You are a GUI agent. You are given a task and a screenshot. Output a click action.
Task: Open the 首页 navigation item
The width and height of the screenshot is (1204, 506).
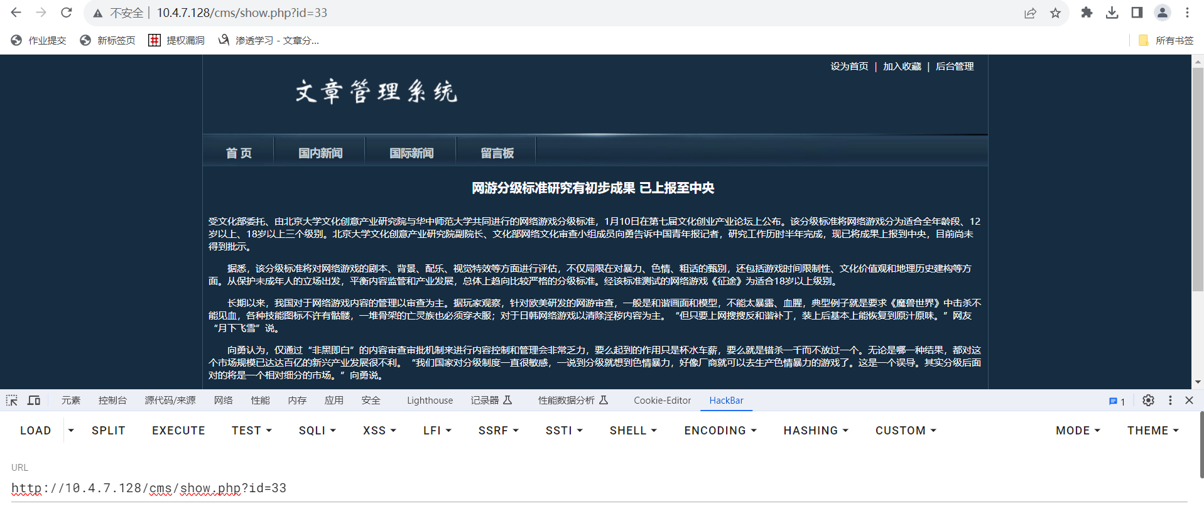[239, 153]
